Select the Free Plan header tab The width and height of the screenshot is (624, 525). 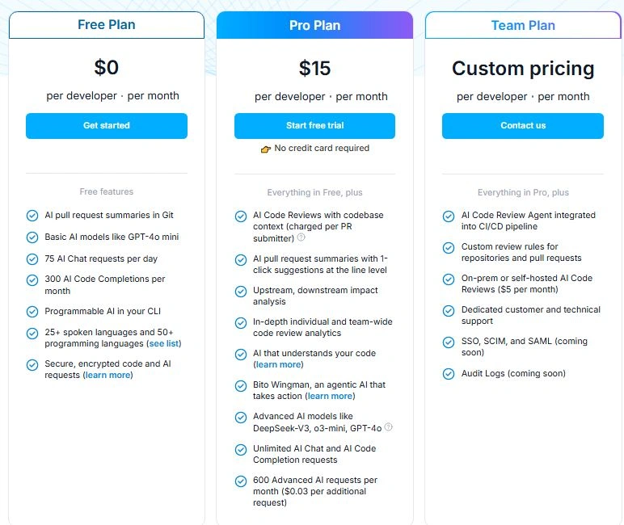107,25
